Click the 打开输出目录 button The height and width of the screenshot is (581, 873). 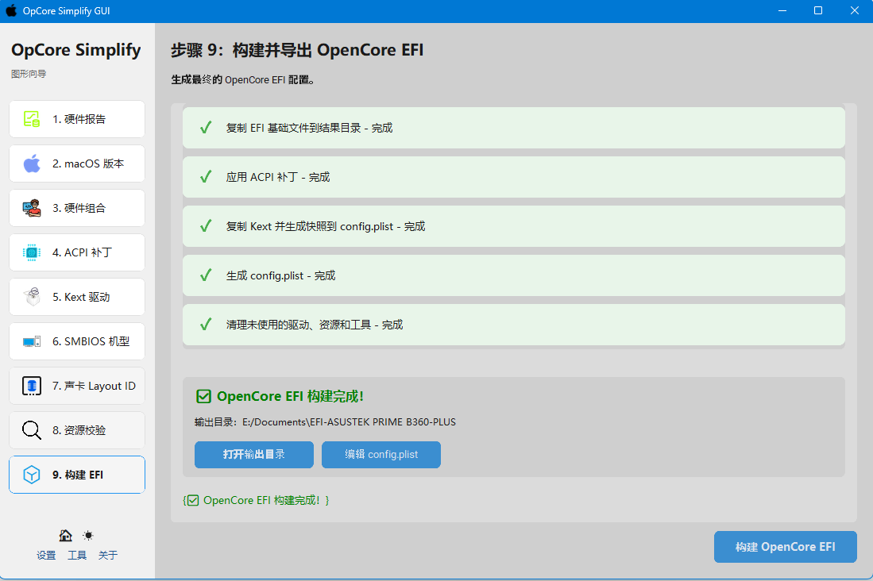254,455
